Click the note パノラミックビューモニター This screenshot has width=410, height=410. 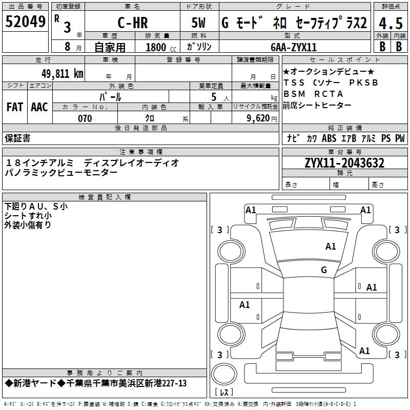coord(61,173)
